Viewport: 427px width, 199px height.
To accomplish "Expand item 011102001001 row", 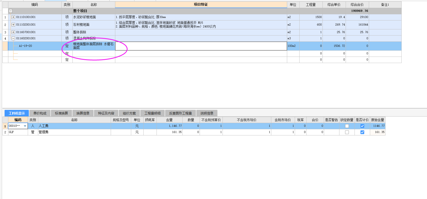I will tap(13, 25).
